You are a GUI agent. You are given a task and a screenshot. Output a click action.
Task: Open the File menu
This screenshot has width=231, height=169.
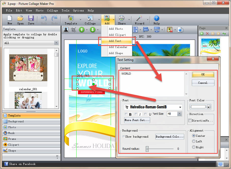click(9, 10)
